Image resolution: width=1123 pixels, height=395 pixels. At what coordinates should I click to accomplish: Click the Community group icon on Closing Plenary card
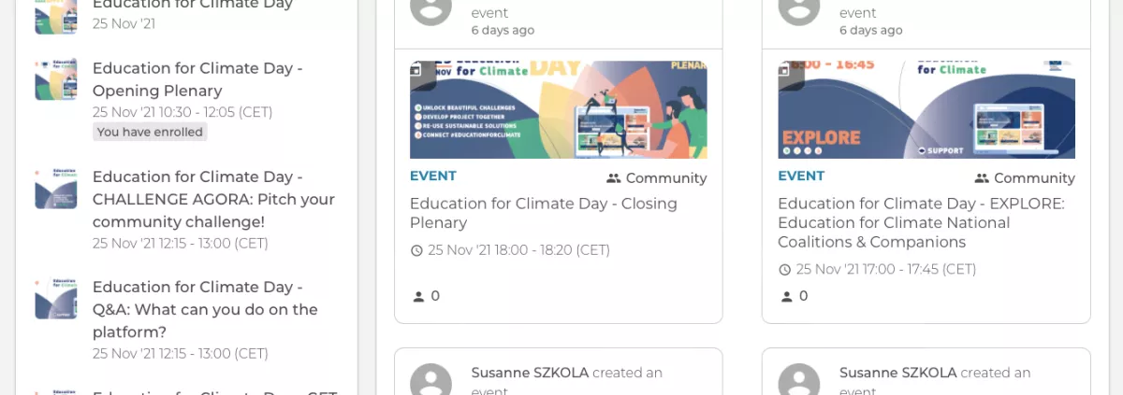[x=613, y=177]
